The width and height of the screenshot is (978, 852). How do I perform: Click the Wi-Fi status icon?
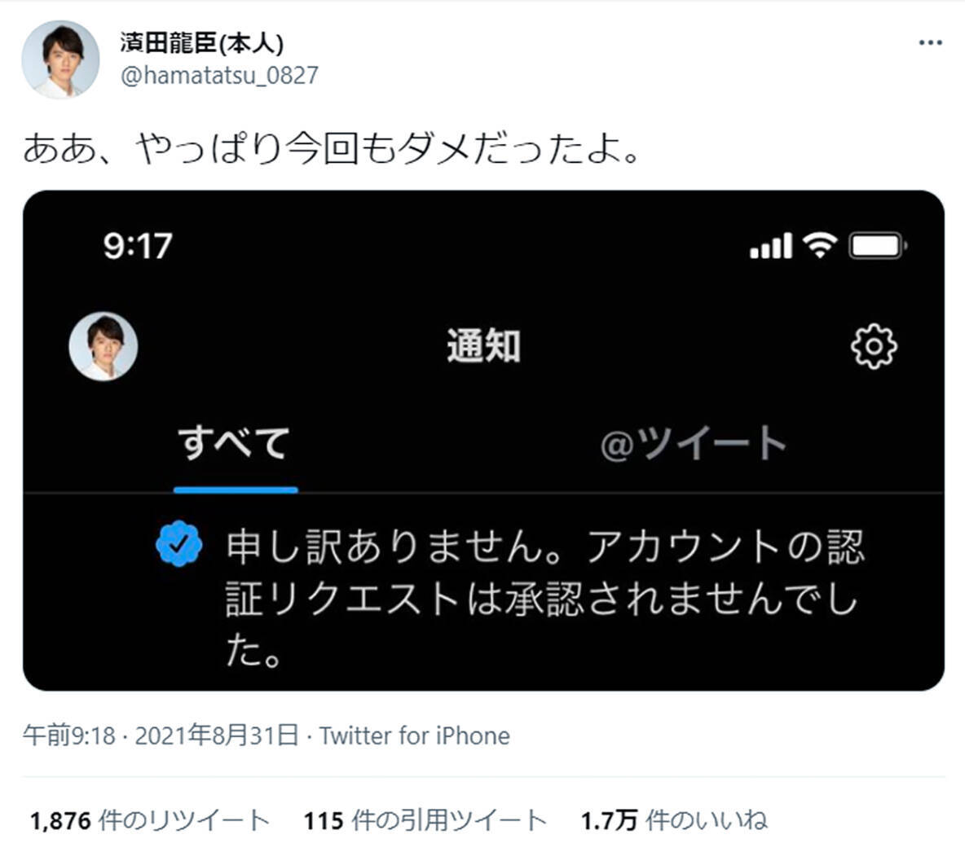(x=819, y=244)
